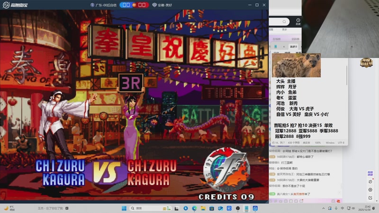Open Outlook from taskbar
Image resolution: width=379 pixels, height=213 pixels.
(x=220, y=208)
